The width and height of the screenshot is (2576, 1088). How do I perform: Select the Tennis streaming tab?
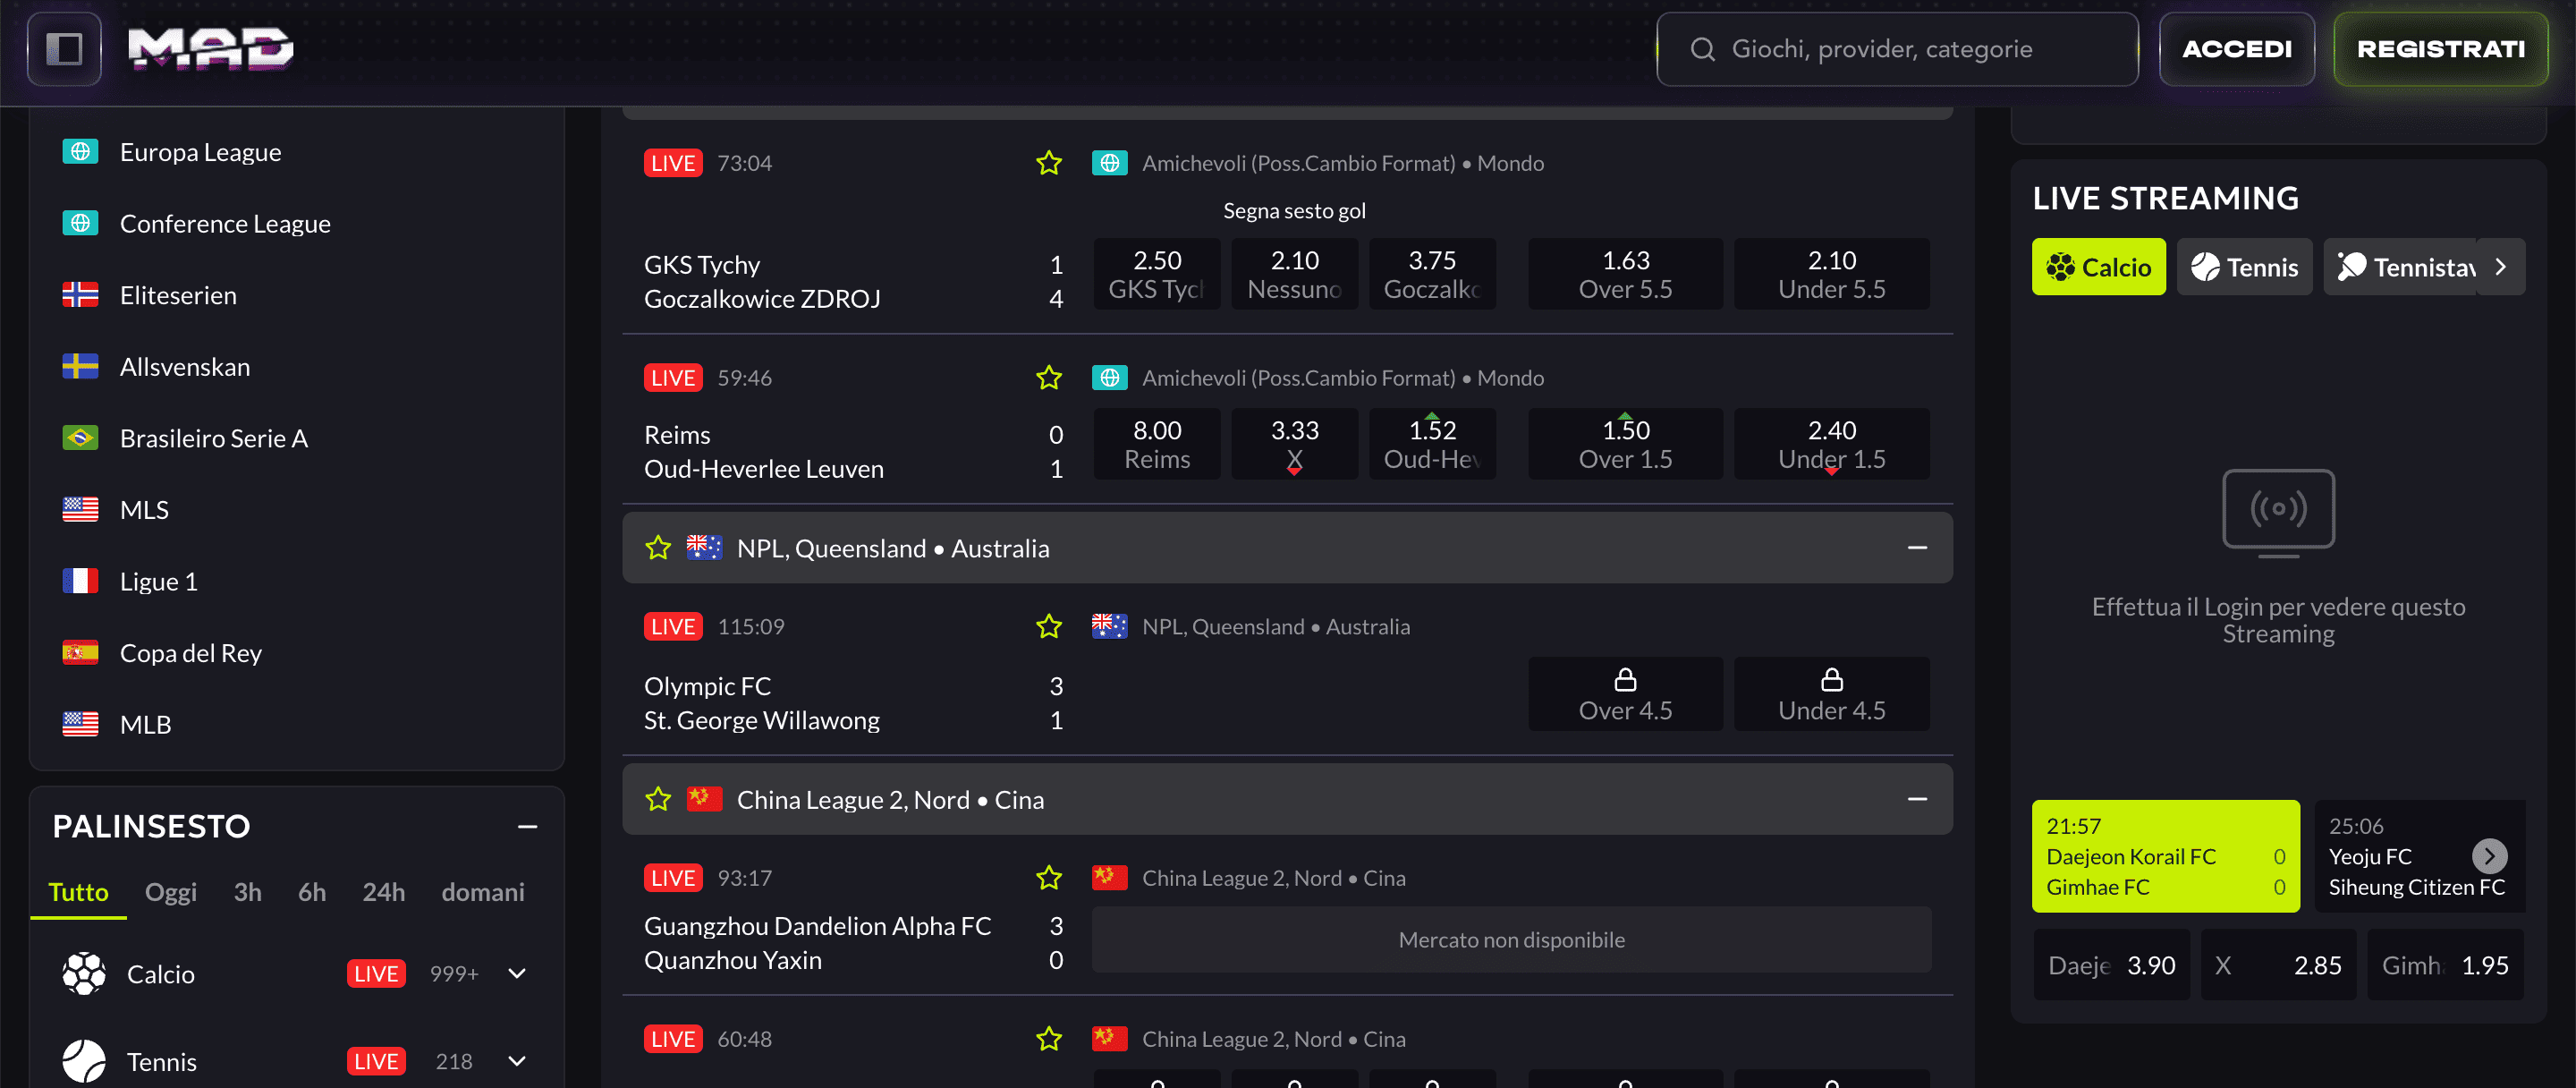pyautogui.click(x=2244, y=267)
